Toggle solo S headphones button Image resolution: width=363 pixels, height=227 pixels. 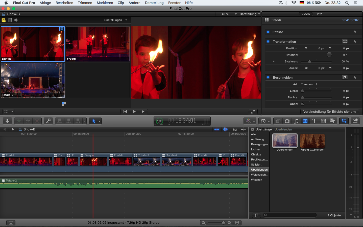(235, 129)
